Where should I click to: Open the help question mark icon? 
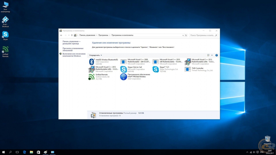pos(216,55)
